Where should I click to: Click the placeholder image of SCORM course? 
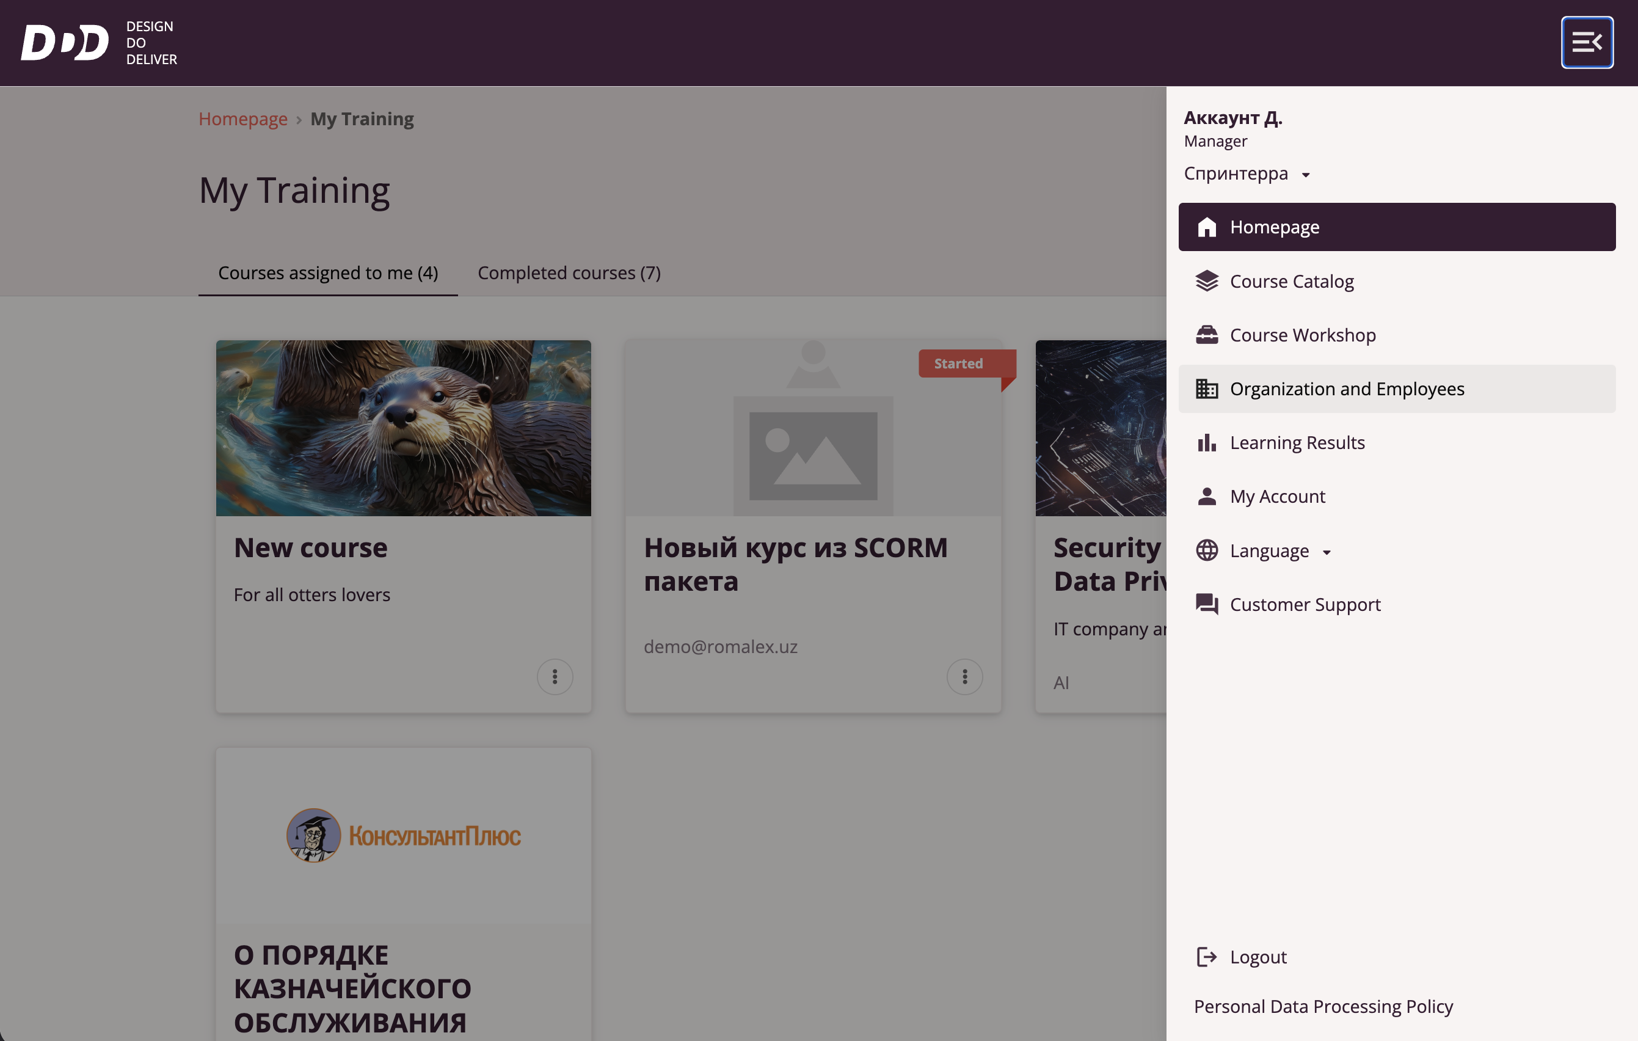click(813, 428)
